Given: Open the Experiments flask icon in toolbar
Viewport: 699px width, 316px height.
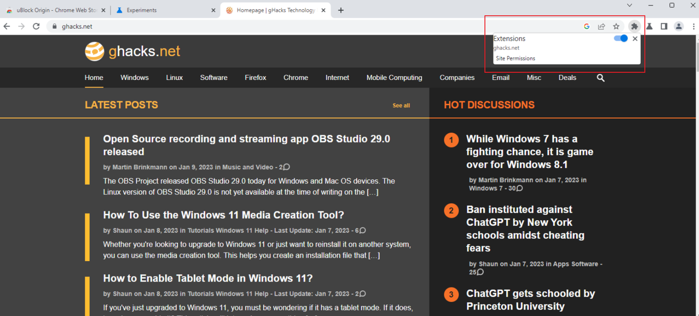Looking at the screenshot, I should pyautogui.click(x=649, y=26).
